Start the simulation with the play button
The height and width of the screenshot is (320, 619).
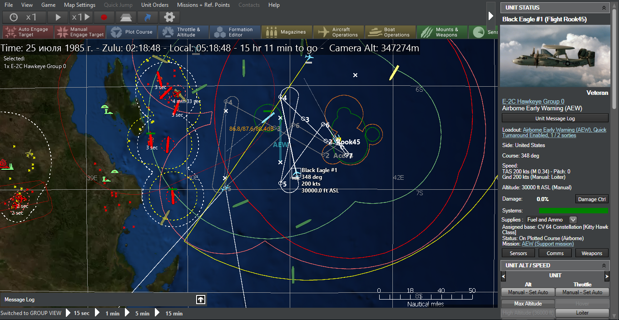58,17
